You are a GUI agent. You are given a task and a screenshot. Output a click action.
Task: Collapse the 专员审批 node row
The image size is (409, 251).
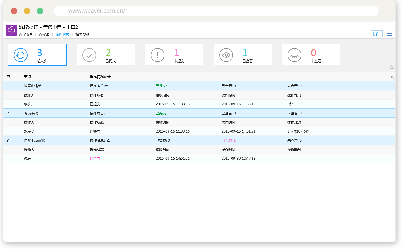(x=31, y=113)
